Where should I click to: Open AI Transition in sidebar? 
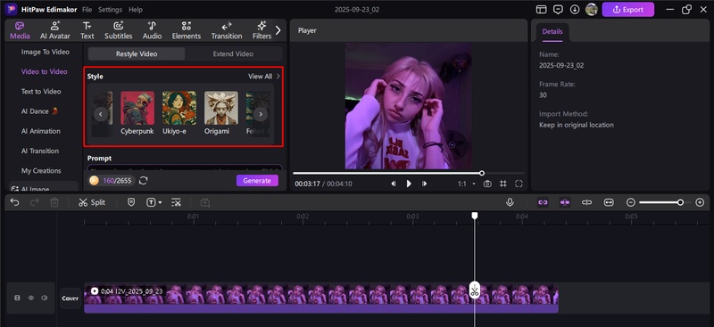pyautogui.click(x=40, y=151)
